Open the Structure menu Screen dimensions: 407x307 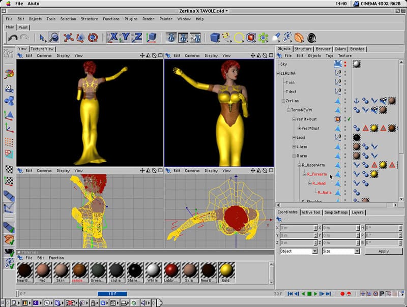(x=90, y=19)
